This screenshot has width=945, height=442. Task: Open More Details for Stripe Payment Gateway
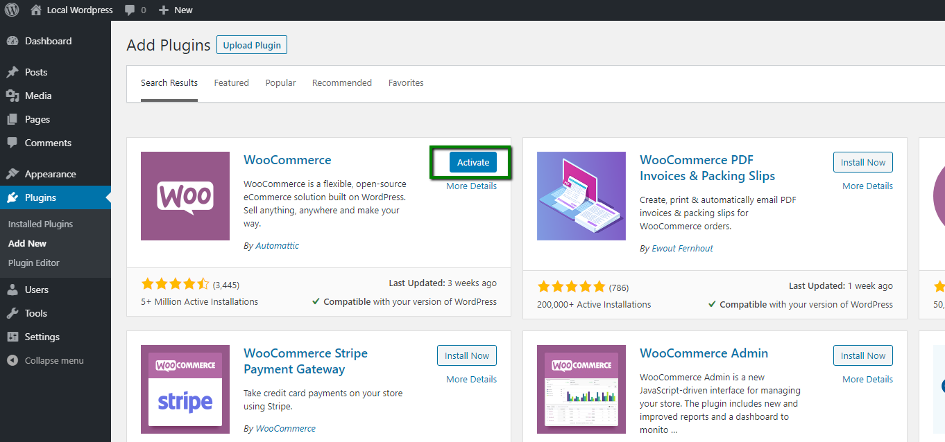tap(471, 379)
